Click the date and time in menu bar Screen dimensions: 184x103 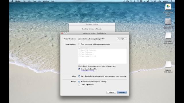(156, 1)
